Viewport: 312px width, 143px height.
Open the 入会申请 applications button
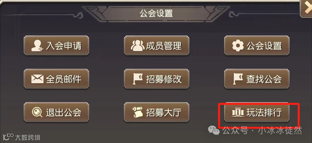click(56, 46)
